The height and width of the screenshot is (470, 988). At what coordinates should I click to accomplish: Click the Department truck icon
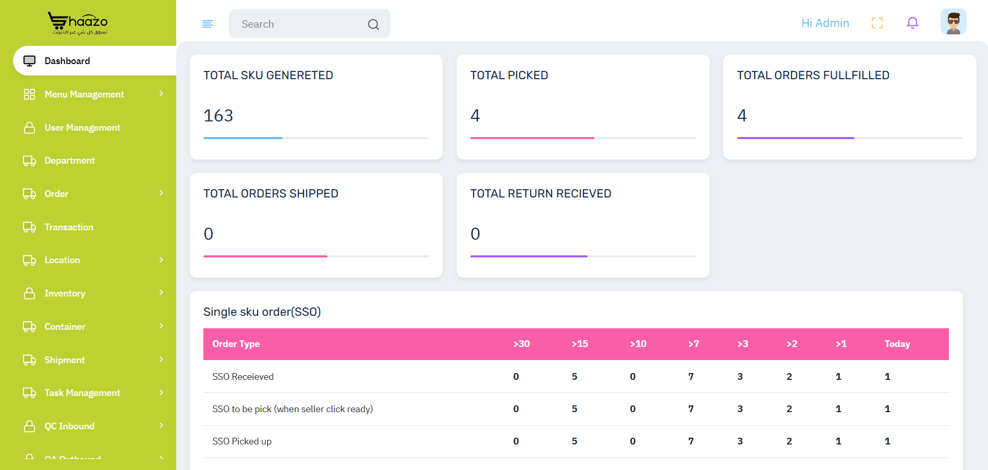coord(30,160)
